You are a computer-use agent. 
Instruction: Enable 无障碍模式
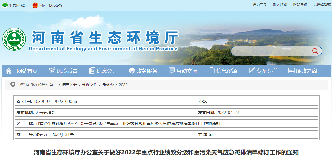click(x=322, y=5)
